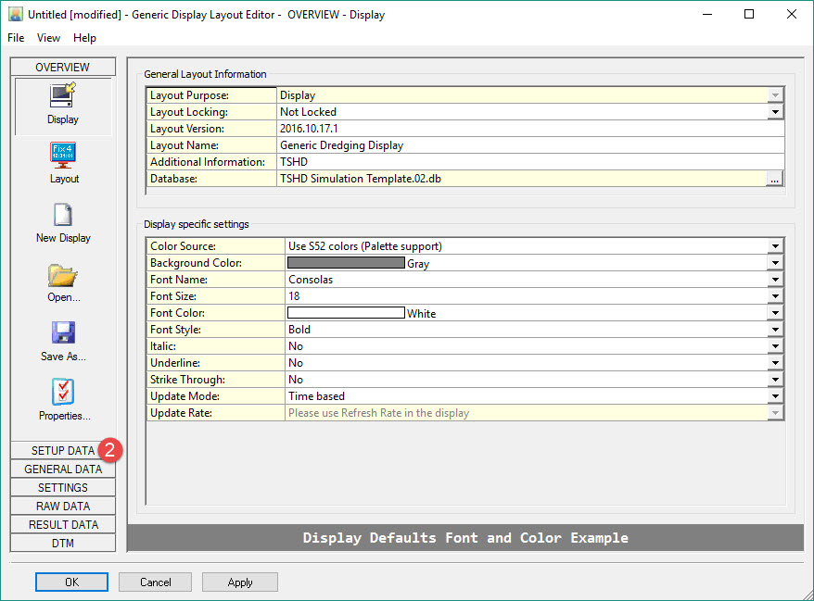
Task: Click the gray Background Color swatch
Action: 346,263
